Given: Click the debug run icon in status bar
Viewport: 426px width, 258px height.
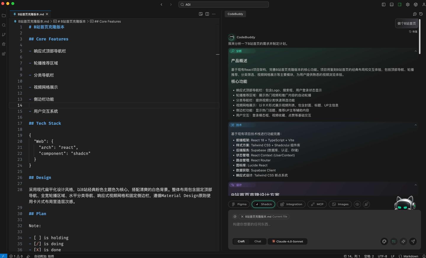Looking at the screenshot, I should [28, 256].
